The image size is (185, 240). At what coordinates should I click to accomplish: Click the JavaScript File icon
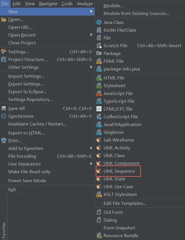click(99, 93)
